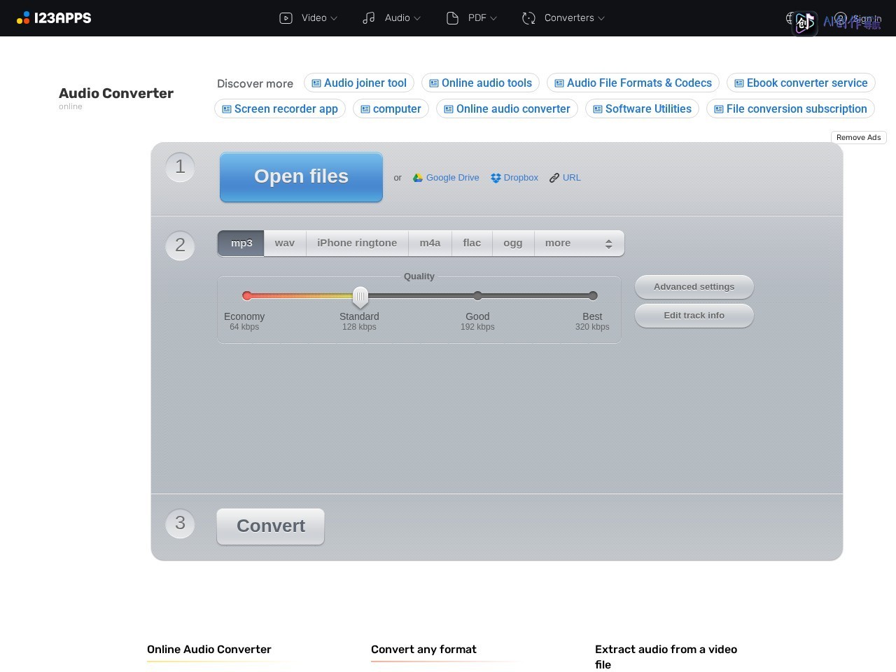This screenshot has height=672, width=896.
Task: Open the Video tools menu
Action: click(308, 18)
